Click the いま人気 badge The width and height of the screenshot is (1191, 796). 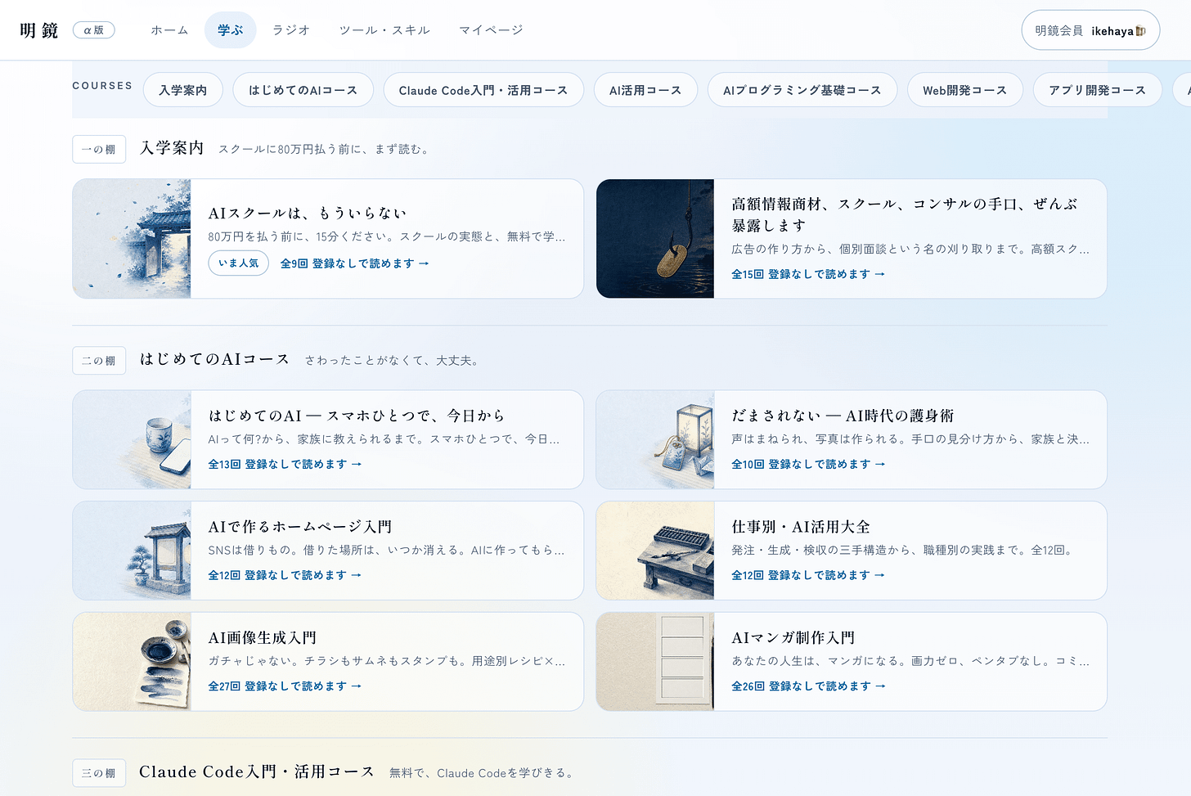239,263
